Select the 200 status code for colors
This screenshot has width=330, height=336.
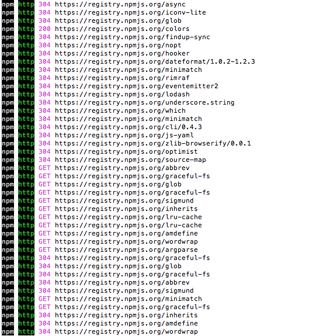coord(44,29)
